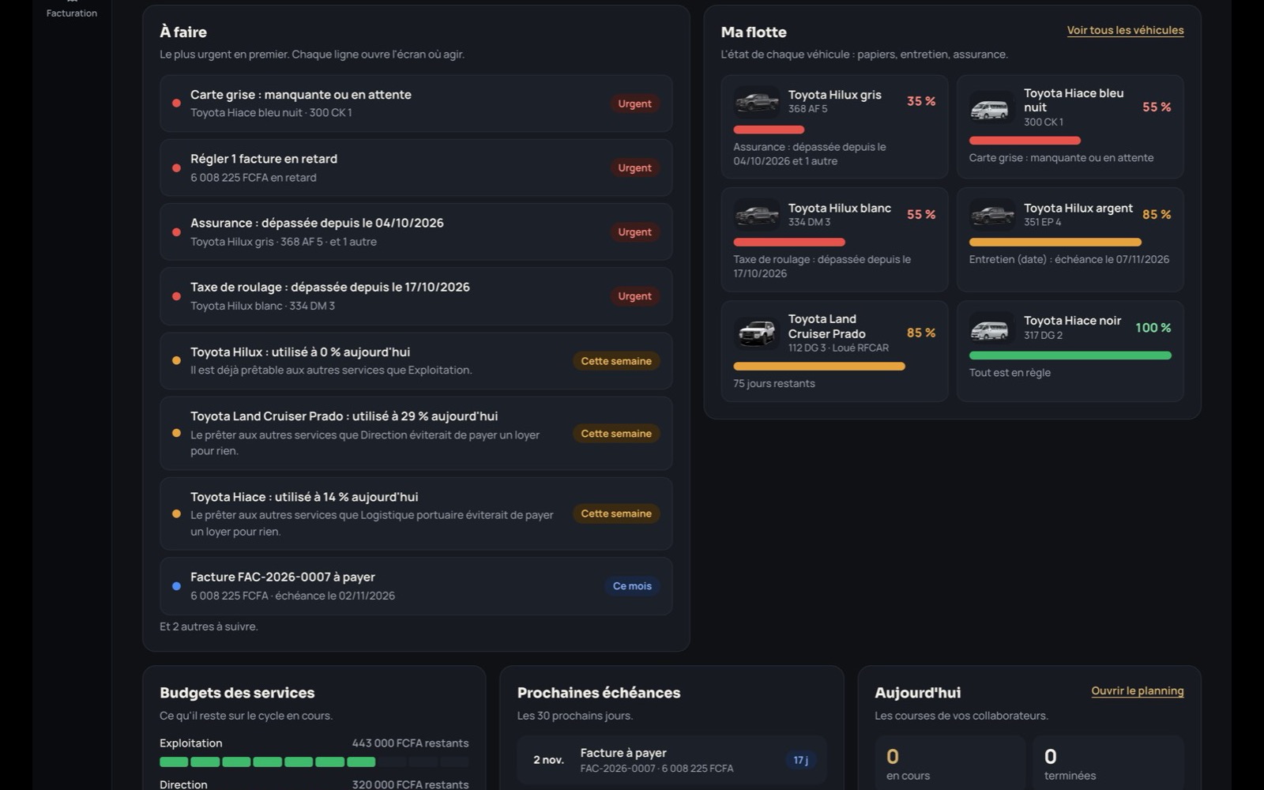Click Toyota Hiace noir vehicle thumbnail
This screenshot has height=790, width=1264.
[991, 328]
